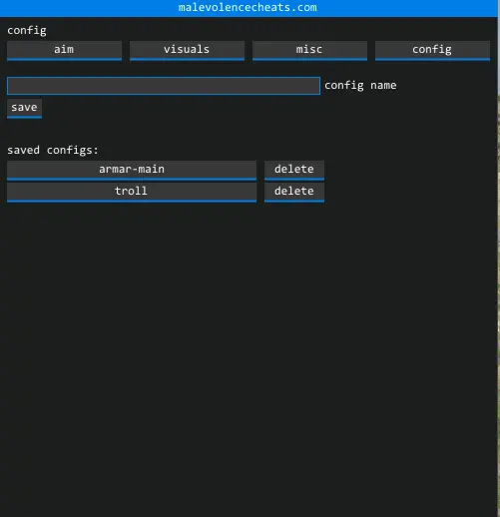Click the 'config name' label text
The height and width of the screenshot is (517, 500).
[360, 86]
